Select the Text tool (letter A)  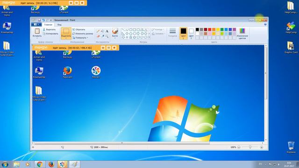tap(107, 31)
